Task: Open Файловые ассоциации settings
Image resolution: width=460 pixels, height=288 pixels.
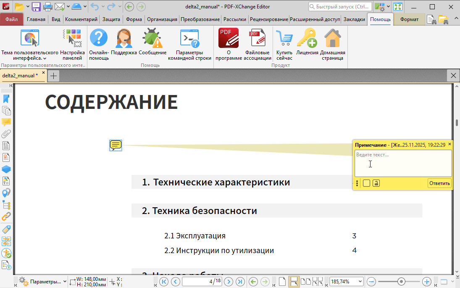Action: click(x=258, y=39)
